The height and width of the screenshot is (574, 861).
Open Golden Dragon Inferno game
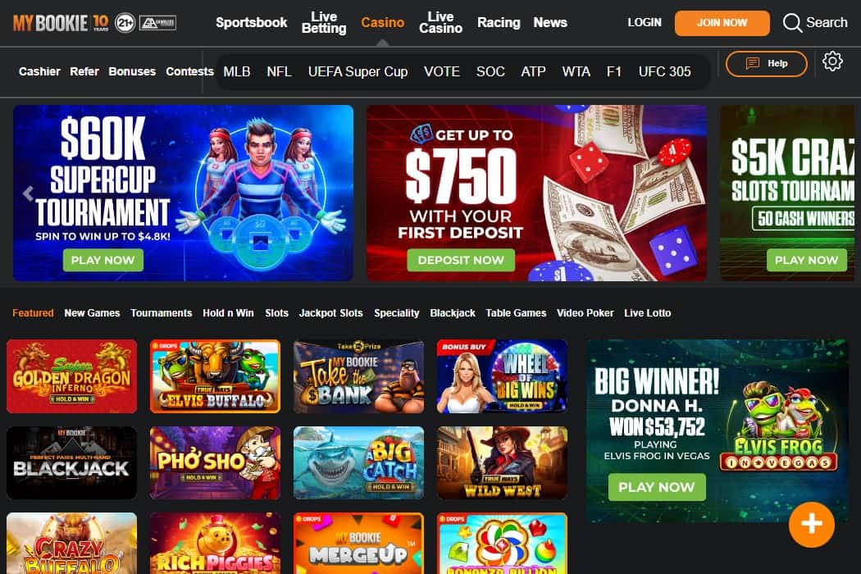[x=72, y=376]
